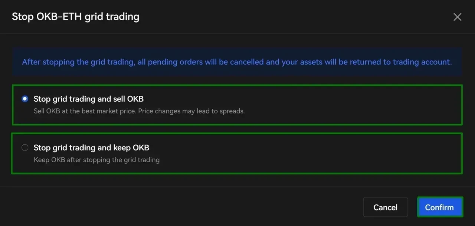475x226 pixels.
Task: Select the keep OKB radio button
Action: click(25, 148)
